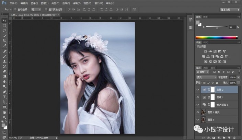Select the Hand tool
The image size is (242, 140).
[x=4, y=112]
